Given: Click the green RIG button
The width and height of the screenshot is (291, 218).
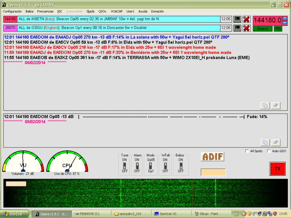Looking at the screenshot, I should coord(278,29).
